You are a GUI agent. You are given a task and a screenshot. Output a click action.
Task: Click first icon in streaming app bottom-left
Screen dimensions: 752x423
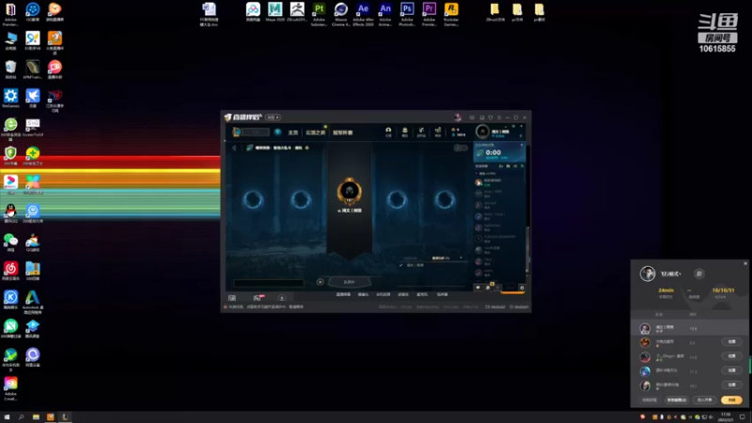click(x=232, y=298)
